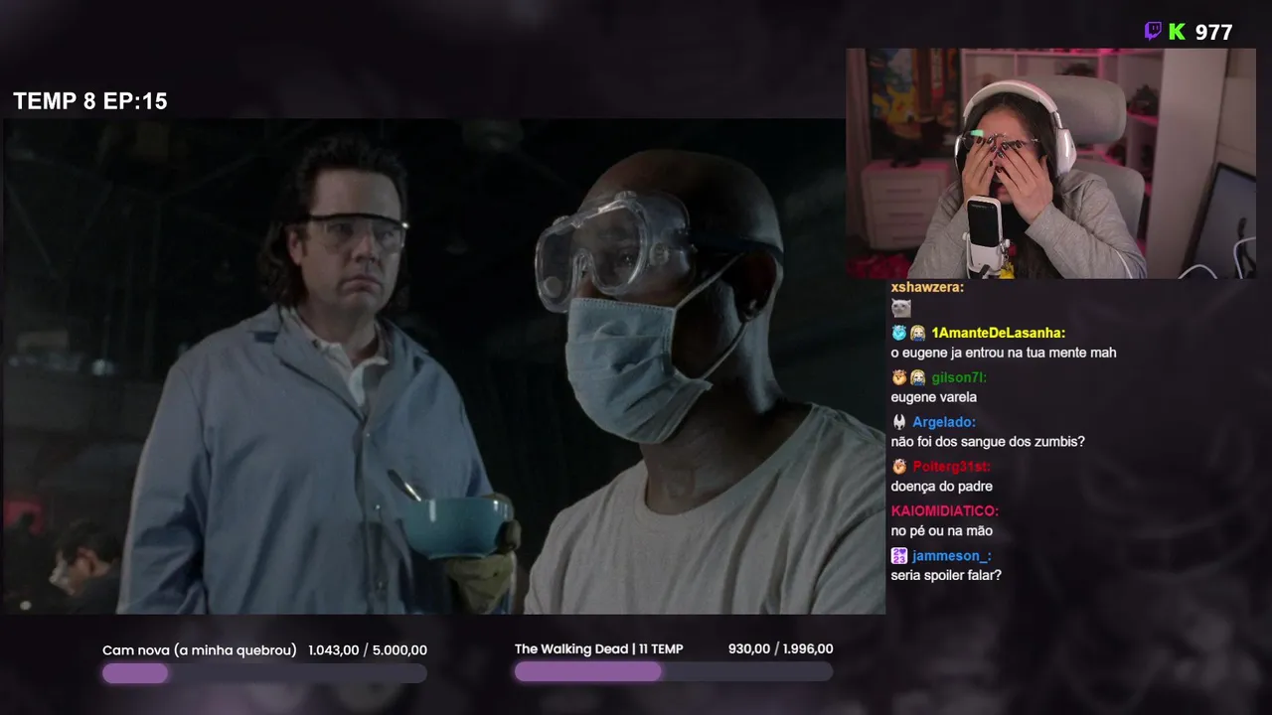Click the purple Twitch logo icon
The image size is (1272, 715).
(x=1153, y=32)
